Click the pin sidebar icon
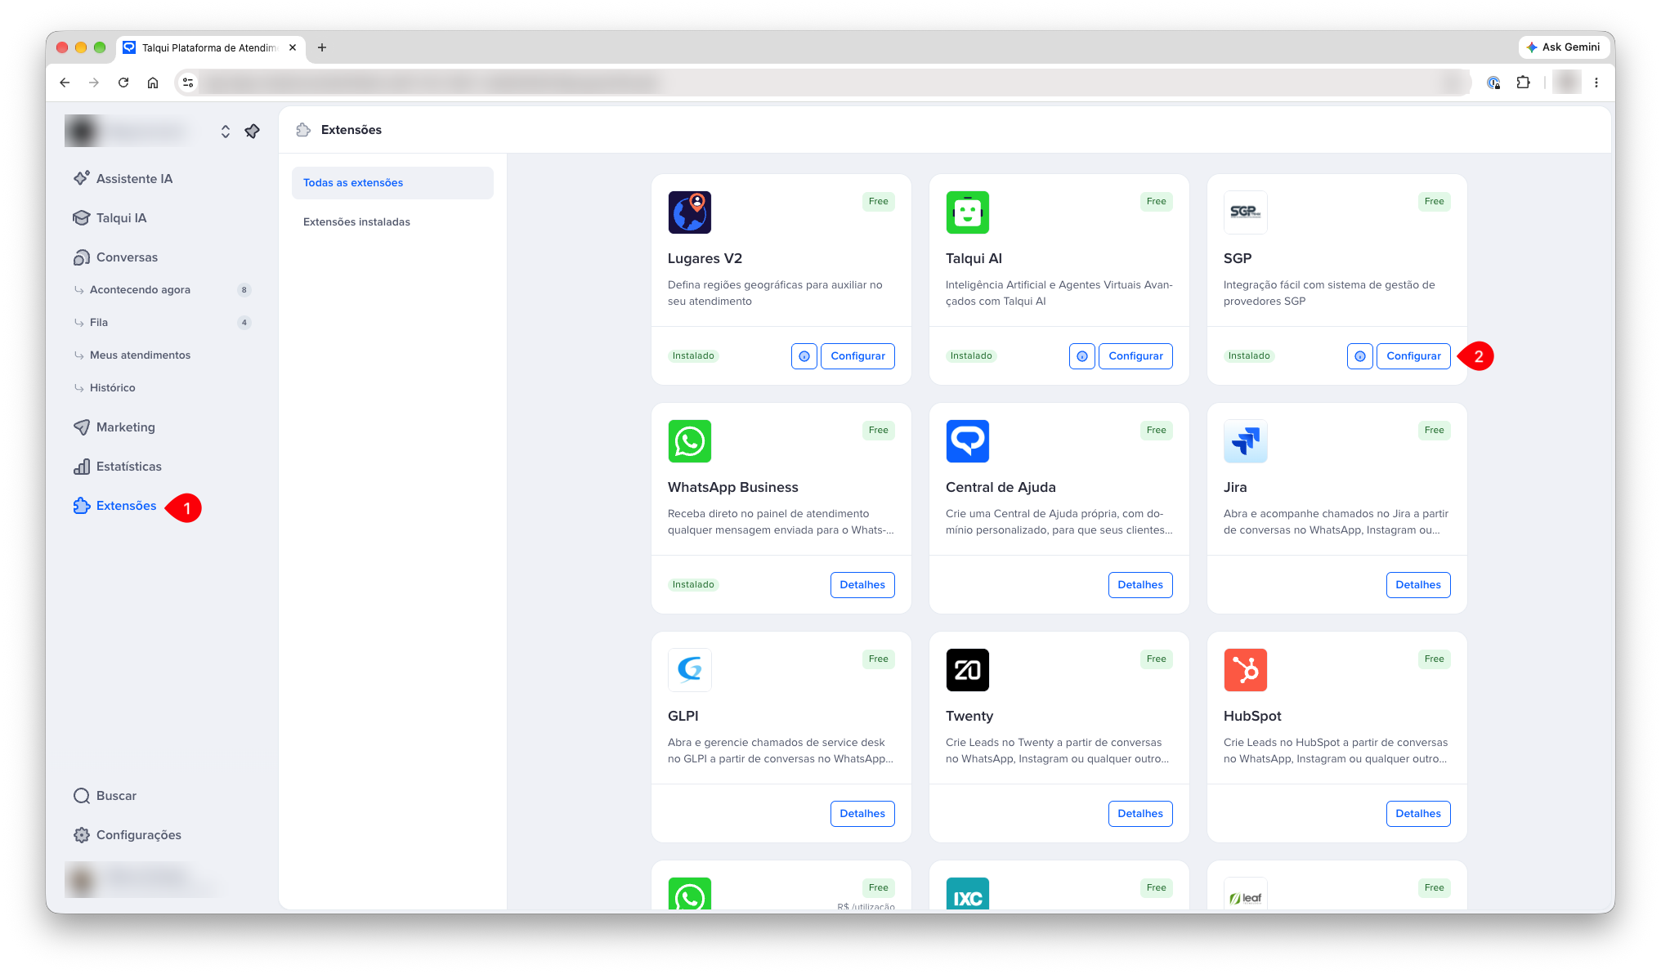The image size is (1661, 974). pos(252,131)
